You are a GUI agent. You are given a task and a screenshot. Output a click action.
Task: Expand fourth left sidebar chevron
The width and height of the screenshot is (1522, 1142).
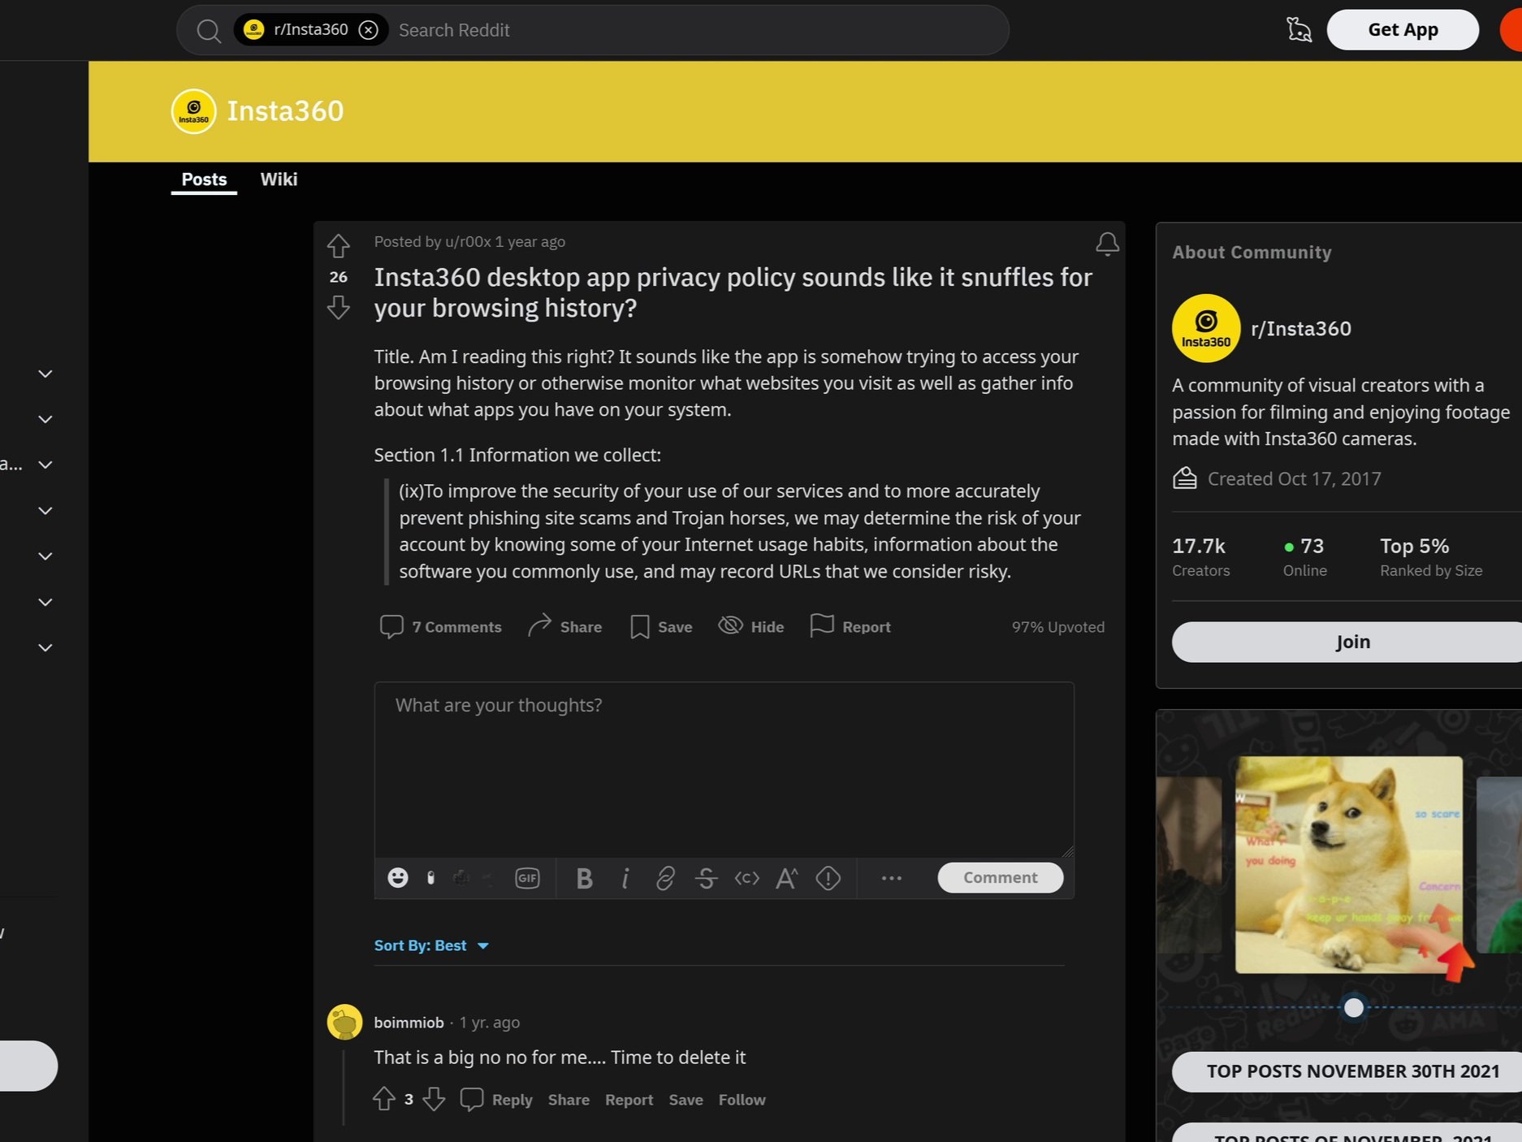[x=45, y=510]
